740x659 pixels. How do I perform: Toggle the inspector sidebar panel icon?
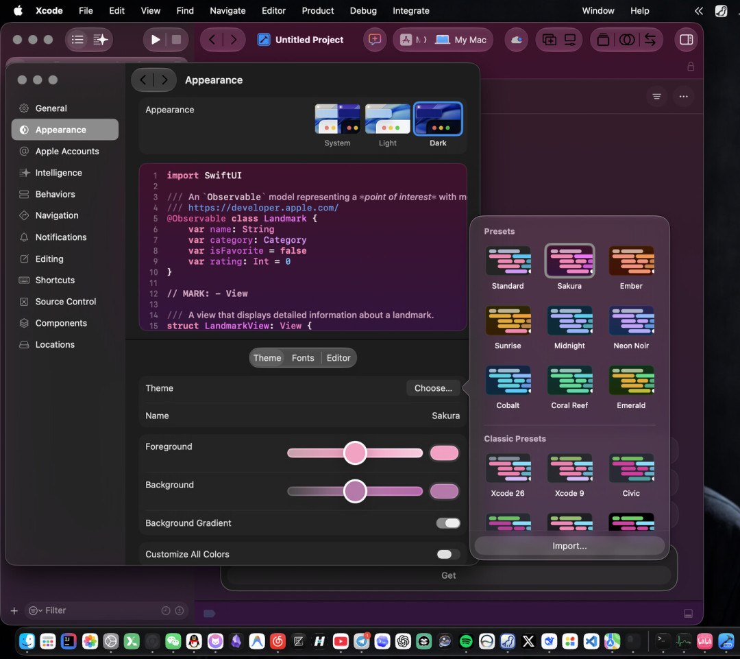686,40
